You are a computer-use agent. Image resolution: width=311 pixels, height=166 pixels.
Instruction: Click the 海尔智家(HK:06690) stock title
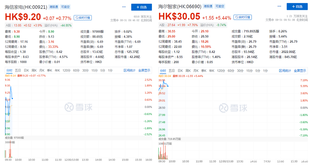click(179, 6)
